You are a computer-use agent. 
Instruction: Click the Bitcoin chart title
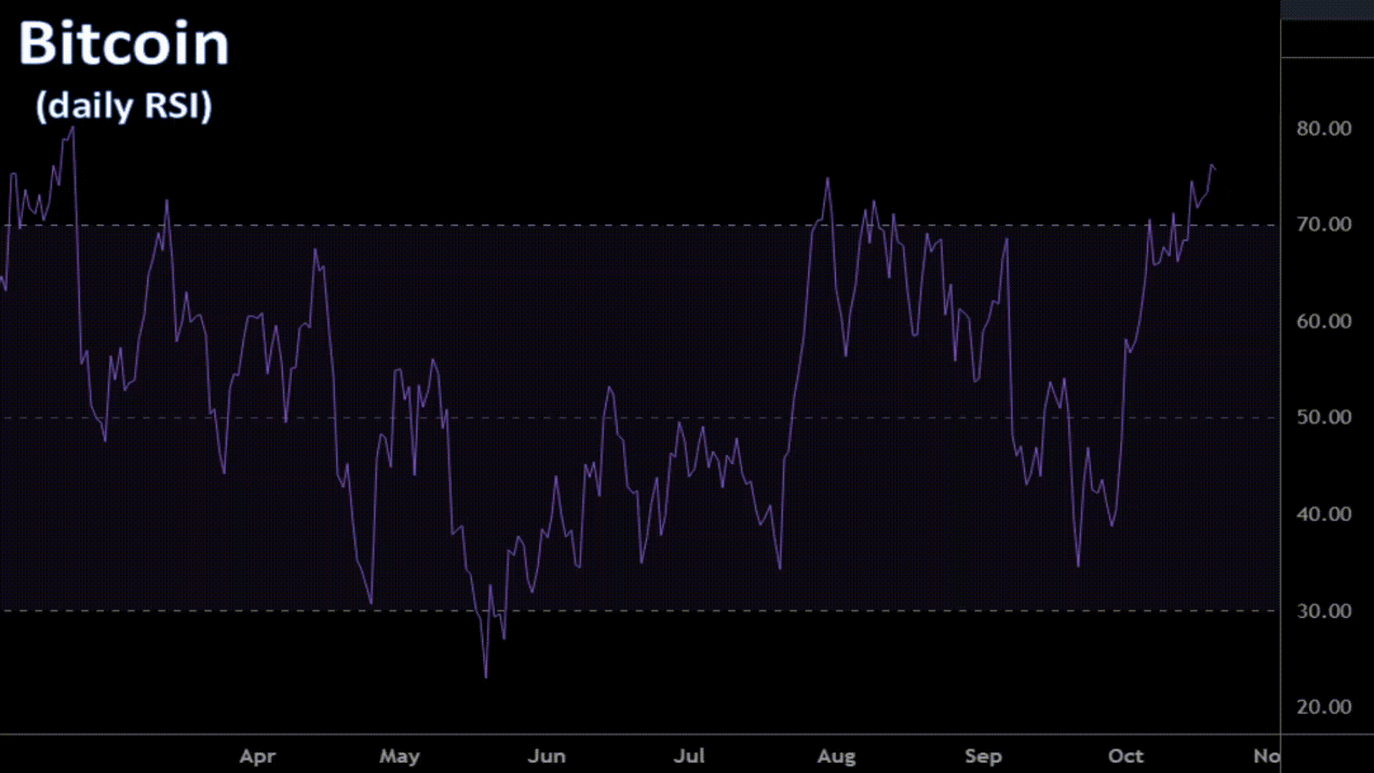click(x=123, y=44)
